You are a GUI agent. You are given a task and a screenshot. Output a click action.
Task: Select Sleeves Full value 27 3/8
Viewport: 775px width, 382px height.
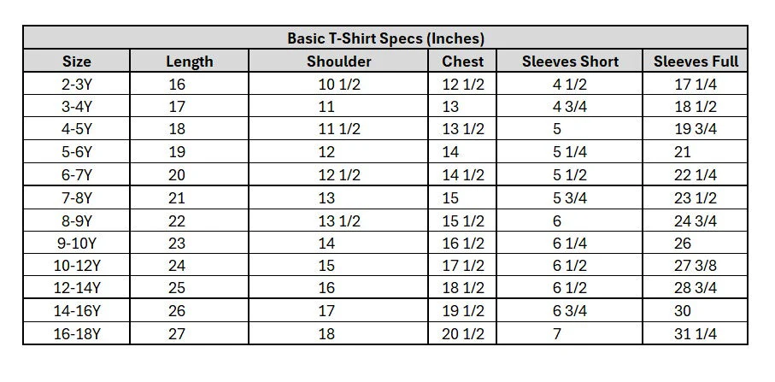click(696, 266)
